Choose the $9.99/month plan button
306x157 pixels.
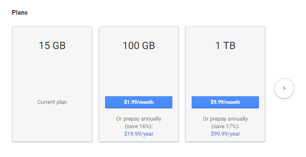(225, 102)
